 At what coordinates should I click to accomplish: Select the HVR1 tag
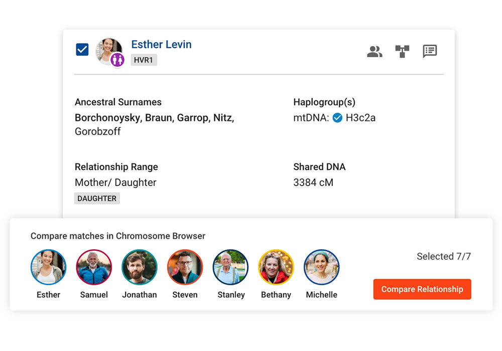(144, 60)
